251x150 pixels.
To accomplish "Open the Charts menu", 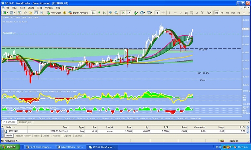I will [x=31, y=8].
